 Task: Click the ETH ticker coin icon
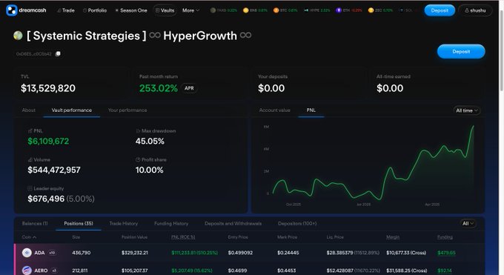tap(339, 10)
